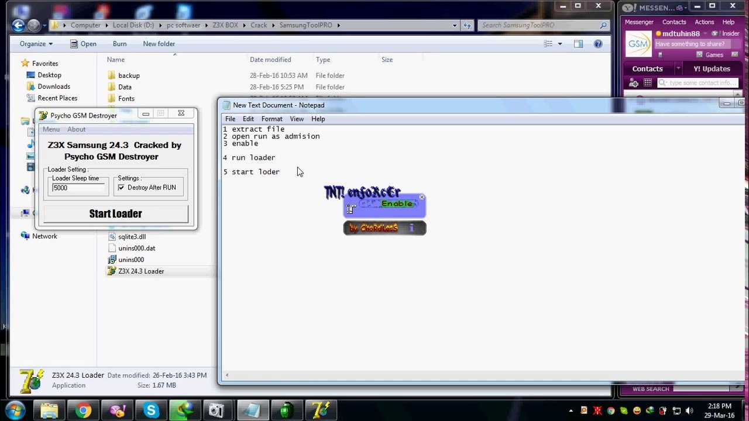Click the Start Loader button

(x=116, y=213)
